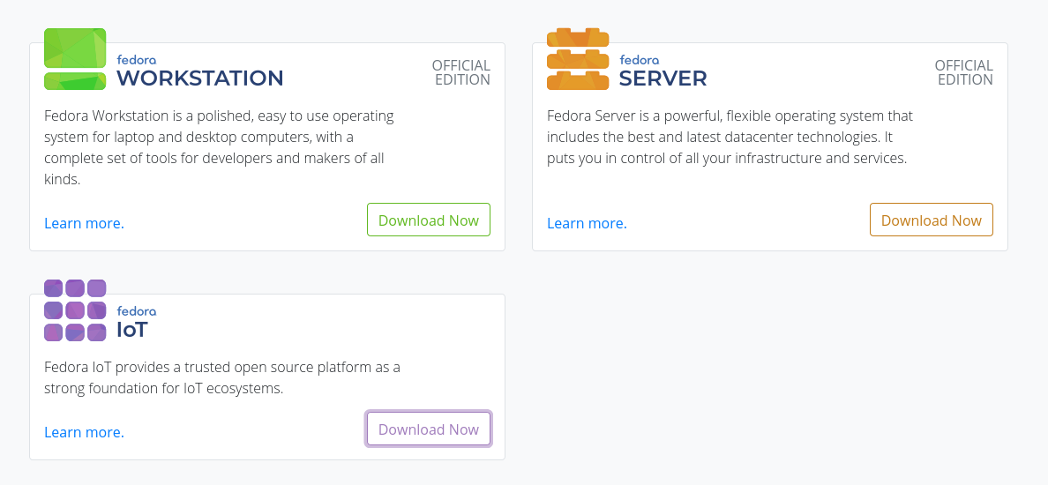Download Fedora Workstation now
This screenshot has width=1048, height=485.
(x=429, y=220)
